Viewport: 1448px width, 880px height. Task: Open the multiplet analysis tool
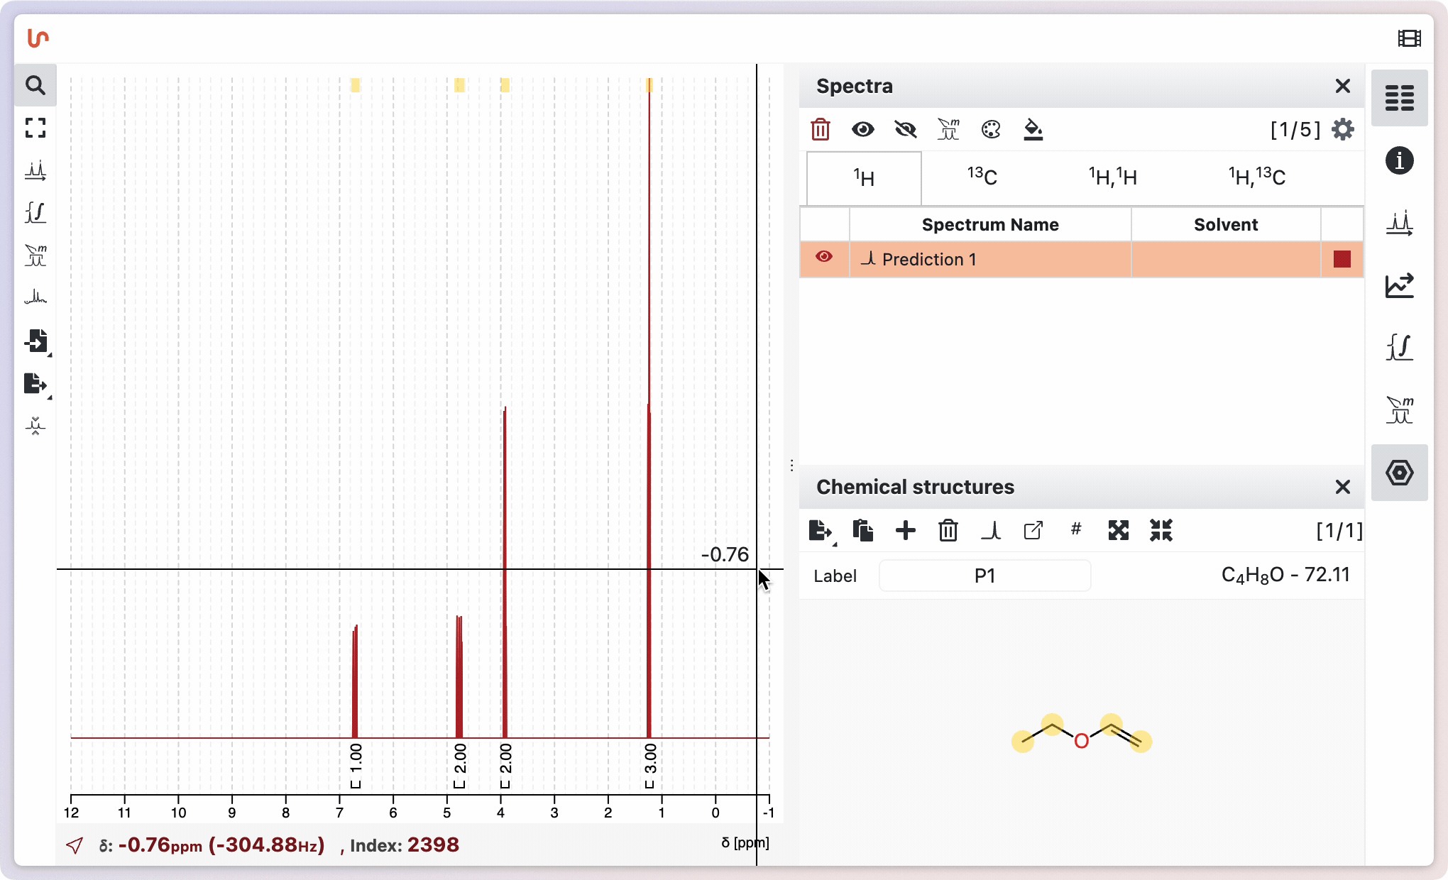[35, 255]
